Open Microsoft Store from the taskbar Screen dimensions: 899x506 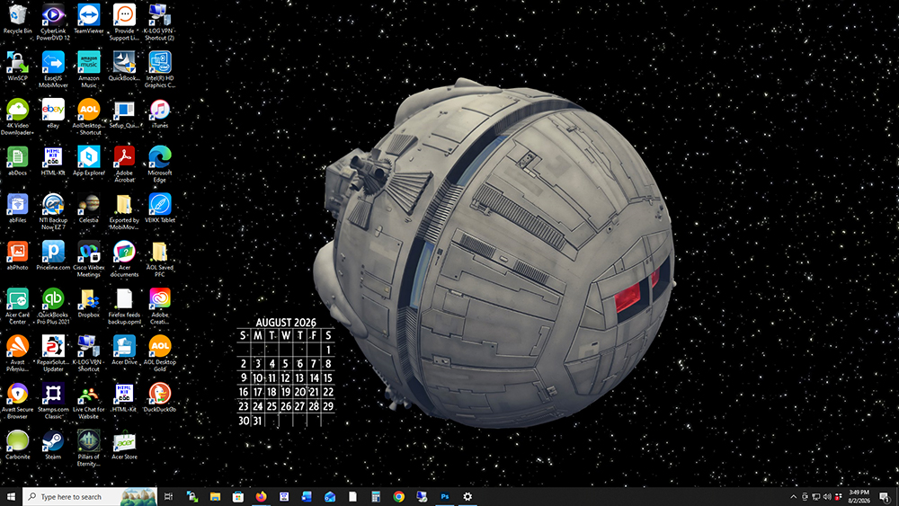pos(238,497)
